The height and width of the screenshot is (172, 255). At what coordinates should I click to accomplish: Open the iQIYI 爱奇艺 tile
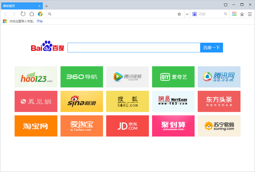173,77
